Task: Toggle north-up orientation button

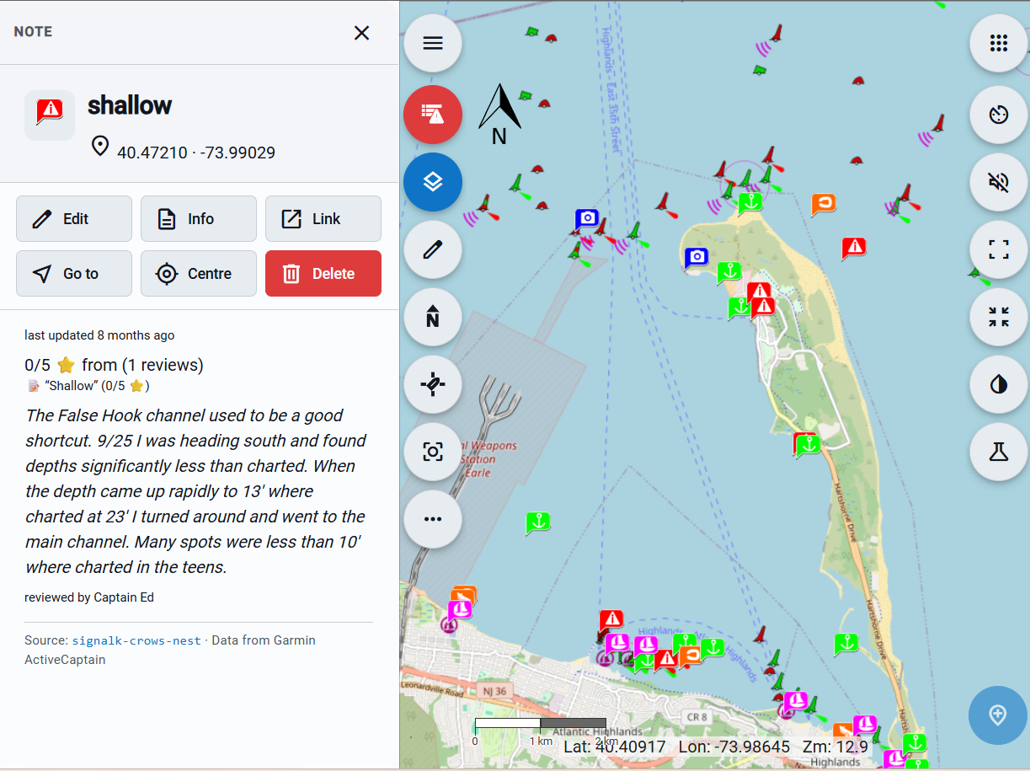Action: [x=433, y=318]
